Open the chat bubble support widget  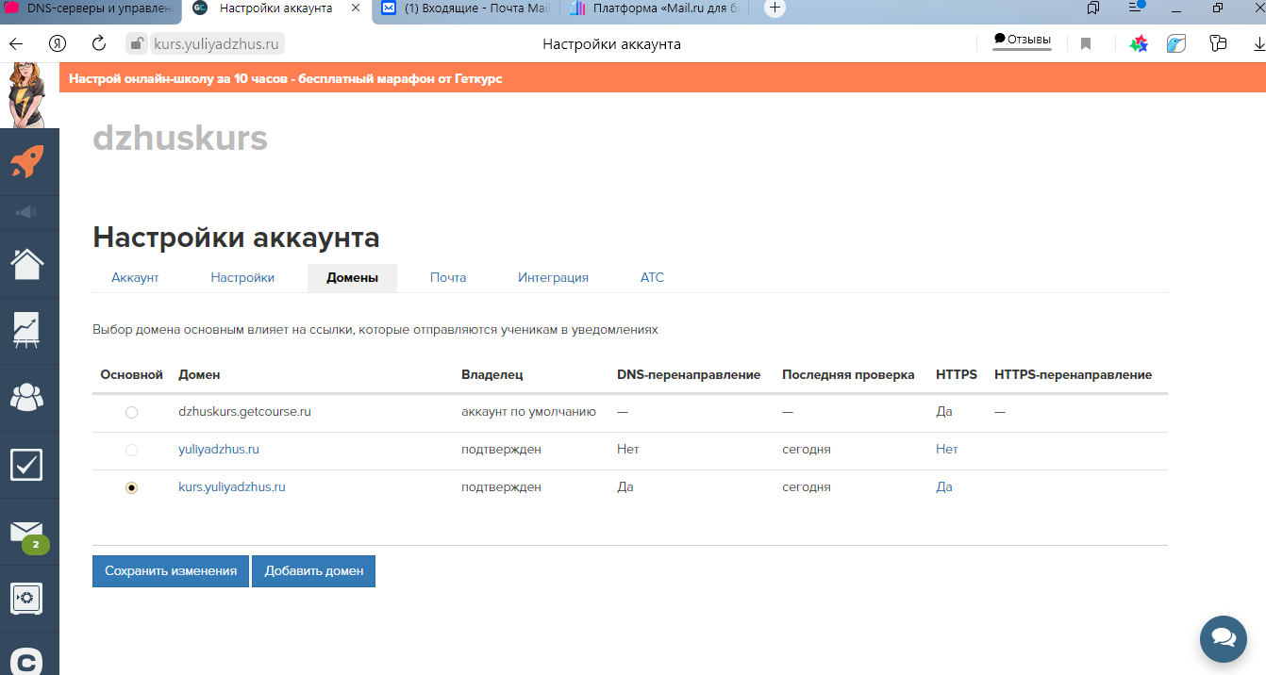point(1223,638)
